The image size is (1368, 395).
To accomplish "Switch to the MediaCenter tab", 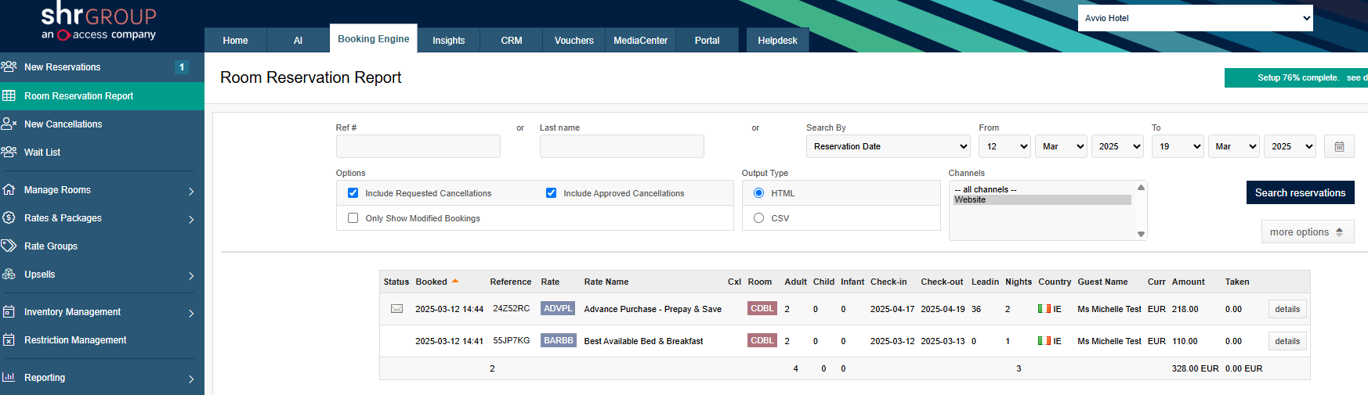I will coord(640,40).
